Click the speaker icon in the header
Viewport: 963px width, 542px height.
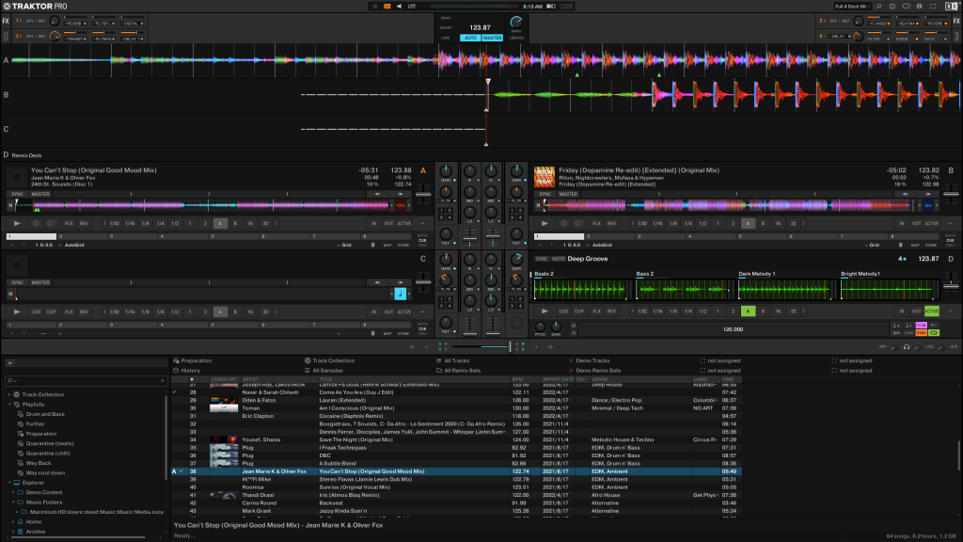(399, 7)
